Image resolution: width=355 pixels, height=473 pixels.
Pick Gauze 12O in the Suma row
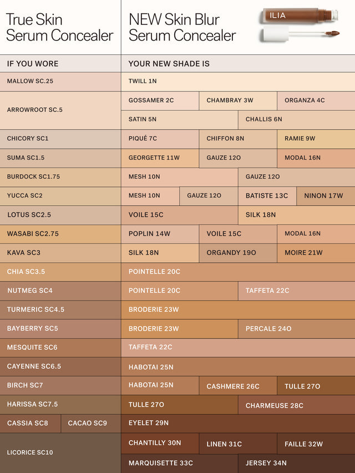tap(238, 158)
